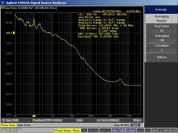The width and height of the screenshot is (178, 133).
Task: Click the IF Gain 20dB status box
Action: coord(10,120)
